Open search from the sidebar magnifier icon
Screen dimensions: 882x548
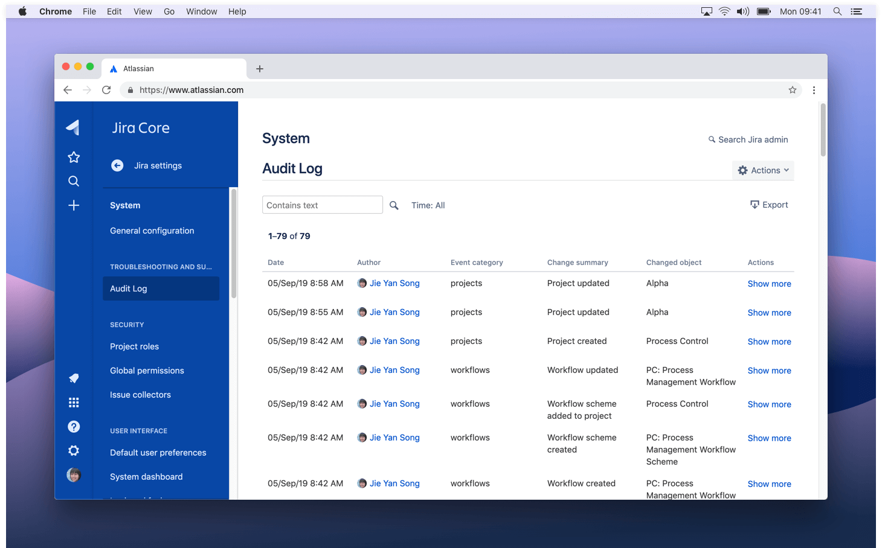pyautogui.click(x=73, y=181)
